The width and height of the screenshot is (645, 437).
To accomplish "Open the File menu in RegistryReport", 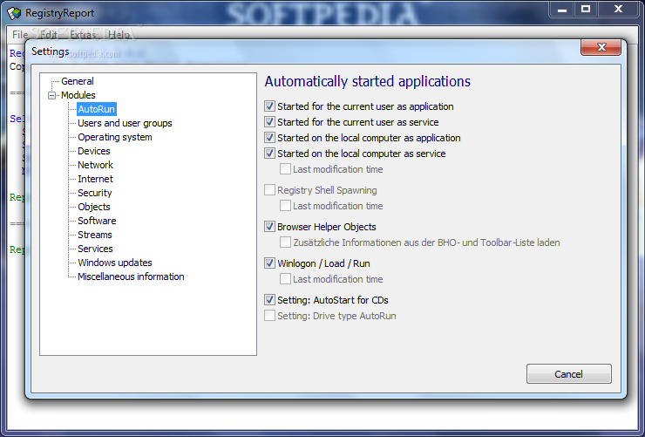I will [20, 35].
